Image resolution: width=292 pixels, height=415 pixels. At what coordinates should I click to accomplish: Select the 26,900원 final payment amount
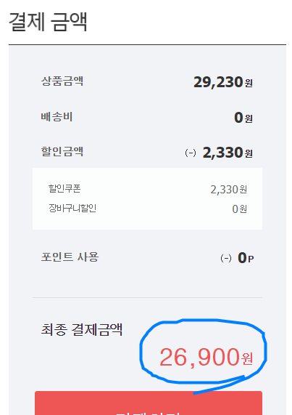coord(206,358)
